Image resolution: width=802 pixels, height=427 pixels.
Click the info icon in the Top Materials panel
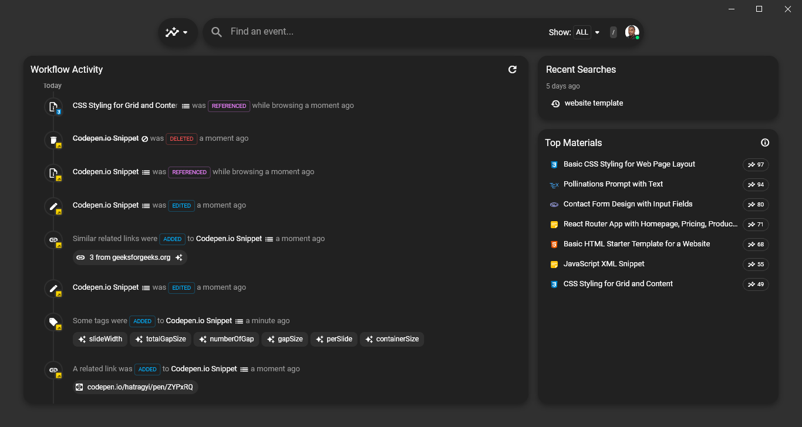click(x=765, y=143)
